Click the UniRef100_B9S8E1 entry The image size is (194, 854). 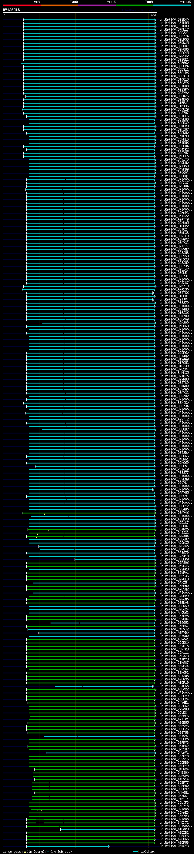click(x=174, y=59)
